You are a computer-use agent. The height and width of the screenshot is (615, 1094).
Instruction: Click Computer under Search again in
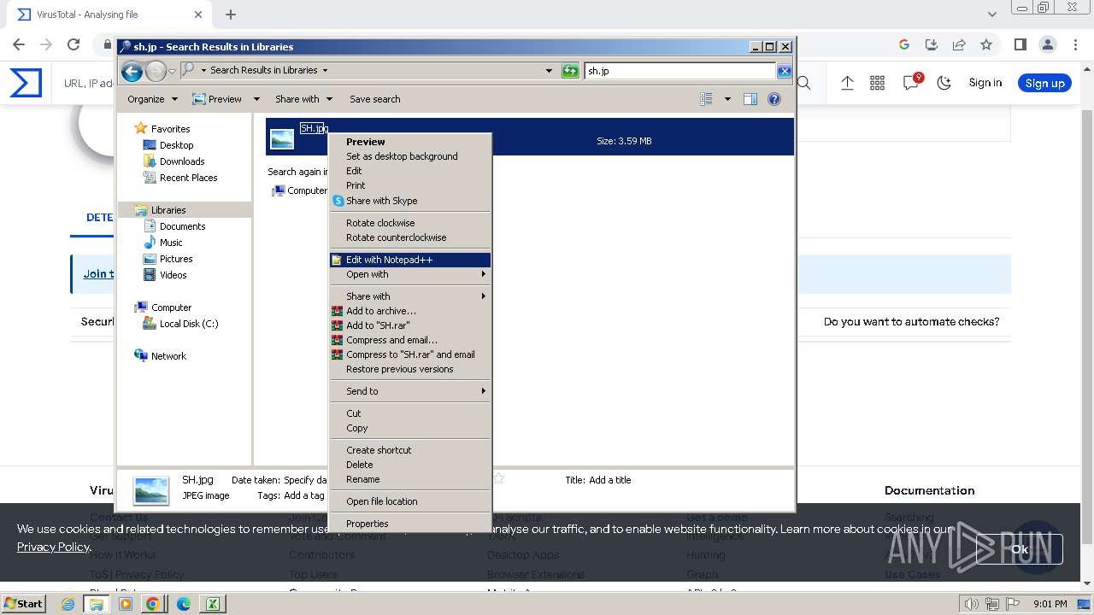tap(300, 190)
